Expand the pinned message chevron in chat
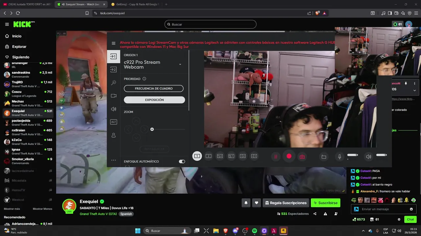 [x=414, y=90]
